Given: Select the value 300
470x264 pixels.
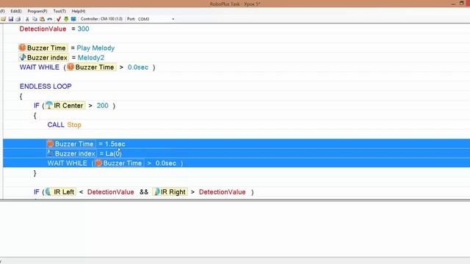Looking at the screenshot, I should [83, 29].
